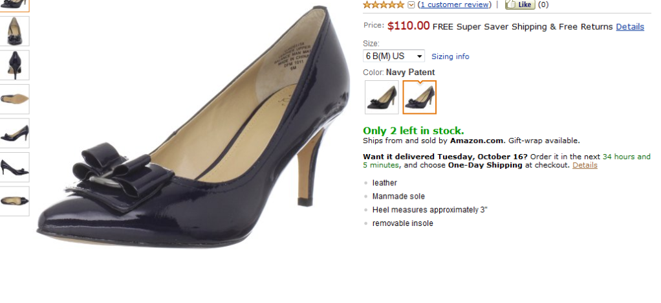Show the back heel view thumbnail

click(14, 65)
